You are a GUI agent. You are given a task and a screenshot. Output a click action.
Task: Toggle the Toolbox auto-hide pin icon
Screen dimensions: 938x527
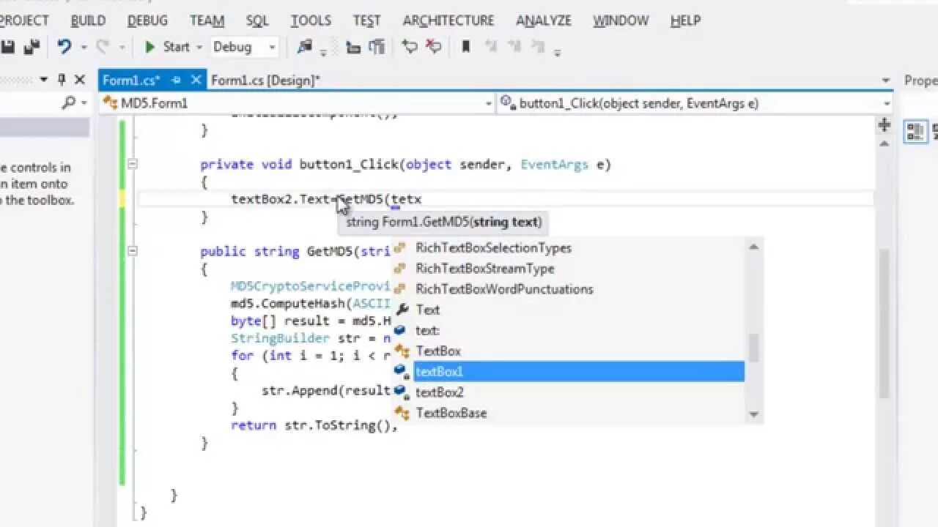62,79
